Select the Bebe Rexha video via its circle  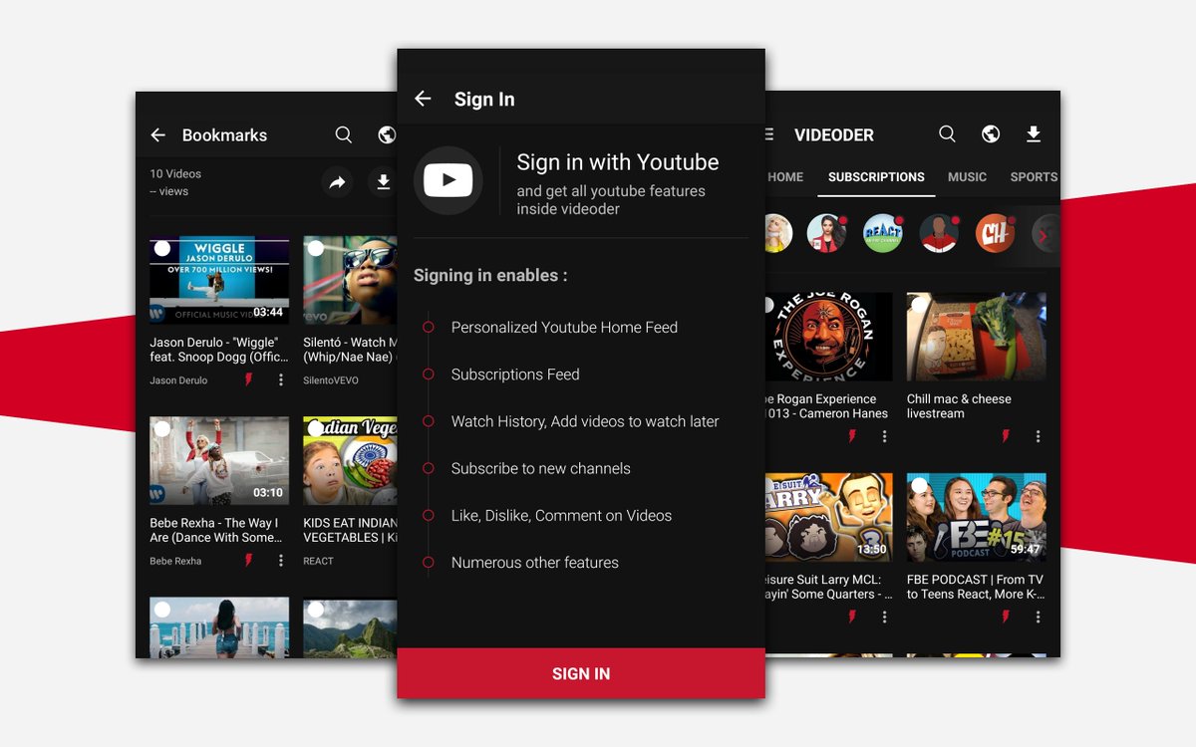click(x=161, y=428)
